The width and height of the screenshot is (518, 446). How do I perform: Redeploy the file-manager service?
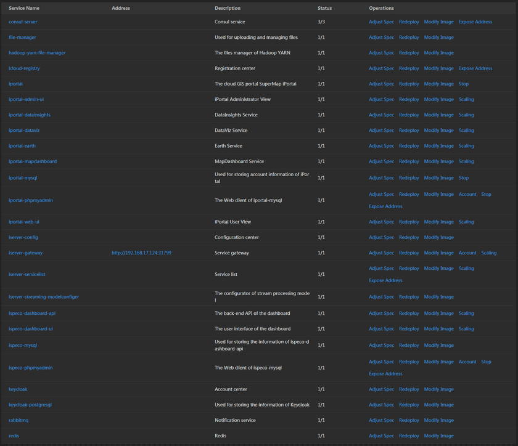(409, 37)
